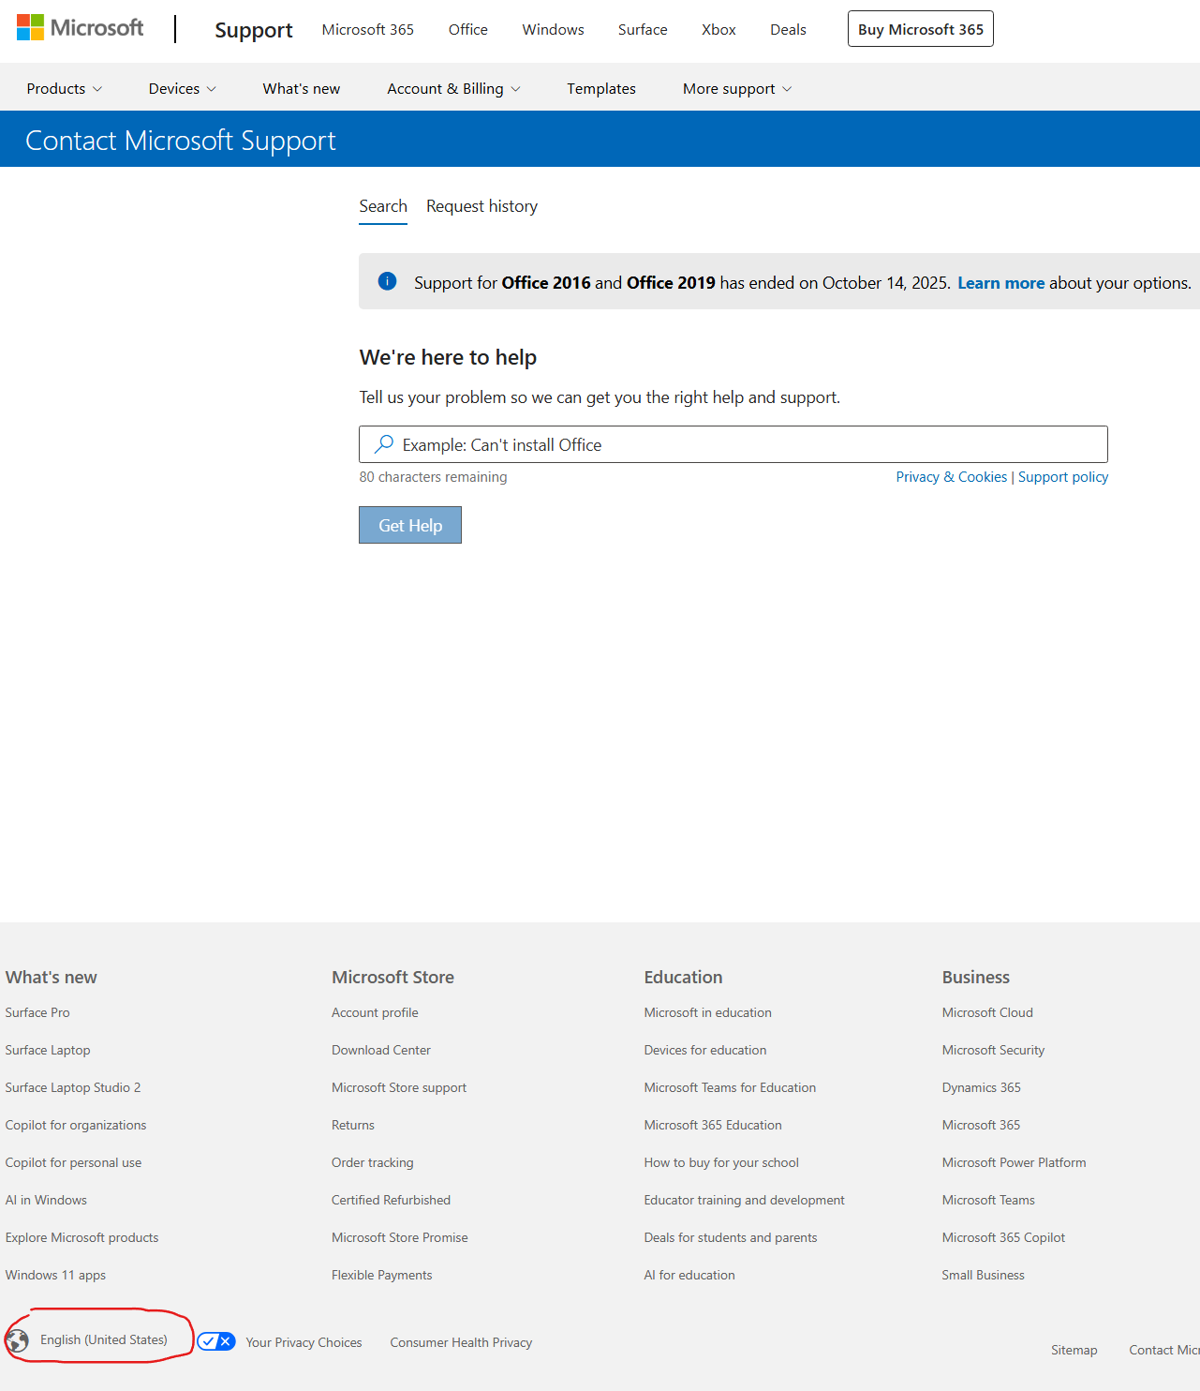The width and height of the screenshot is (1200, 1391).
Task: Open the Account & Billing dropdown
Action: (x=454, y=89)
